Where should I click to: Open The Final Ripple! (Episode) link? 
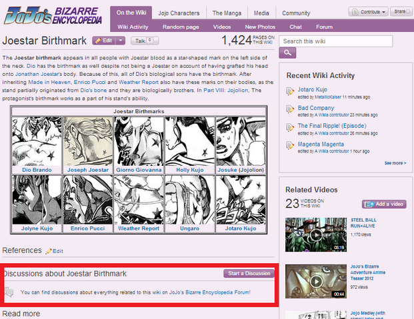[332, 126]
